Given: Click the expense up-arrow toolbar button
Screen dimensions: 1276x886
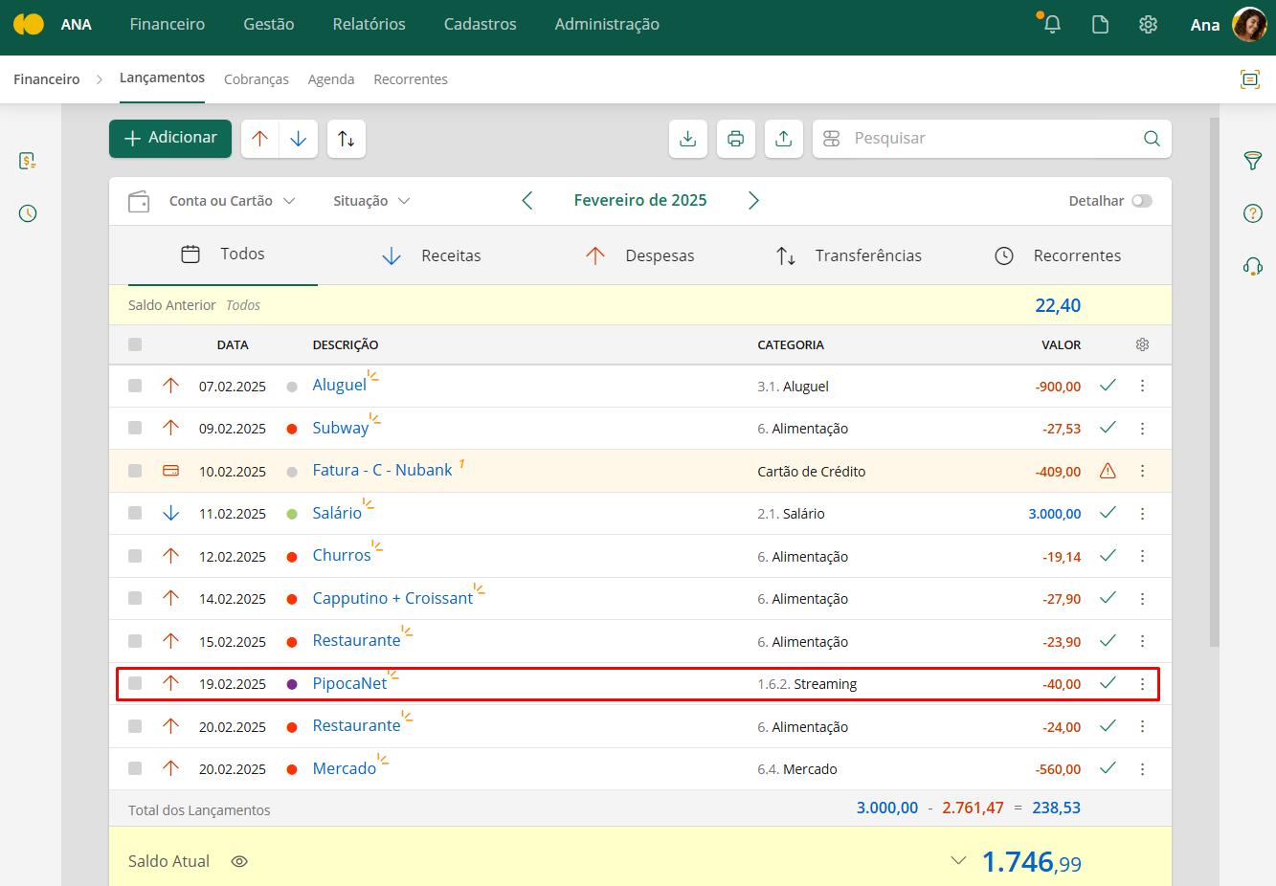Looking at the screenshot, I should (259, 139).
